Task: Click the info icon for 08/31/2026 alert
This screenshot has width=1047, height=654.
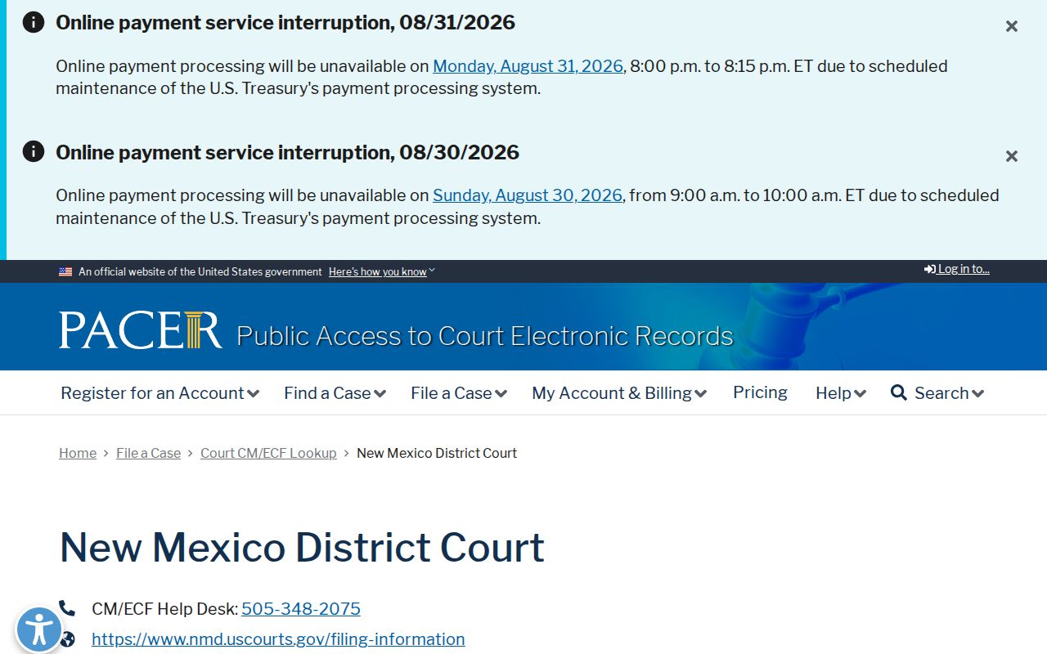Action: [34, 22]
